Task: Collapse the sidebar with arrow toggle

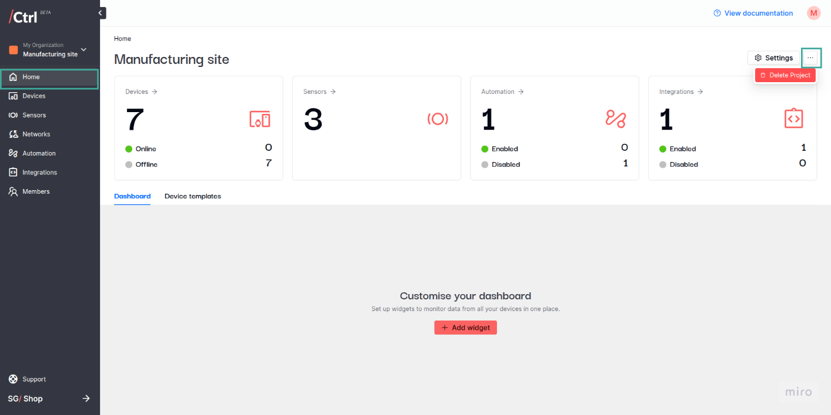Action: pos(101,13)
